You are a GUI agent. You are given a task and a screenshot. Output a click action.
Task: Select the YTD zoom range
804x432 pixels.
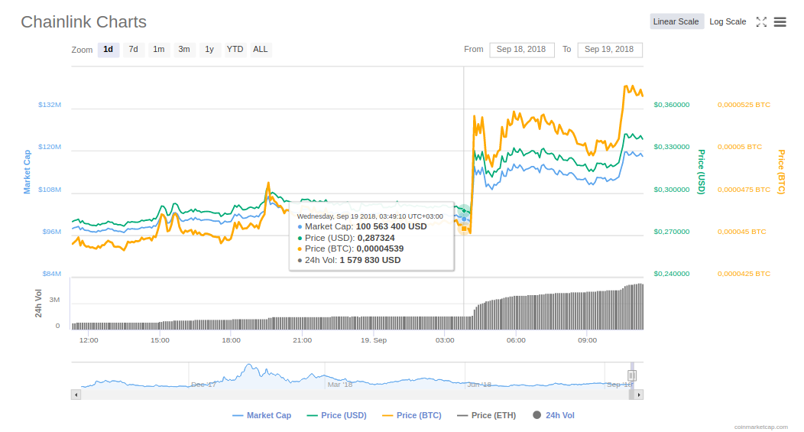click(x=235, y=49)
